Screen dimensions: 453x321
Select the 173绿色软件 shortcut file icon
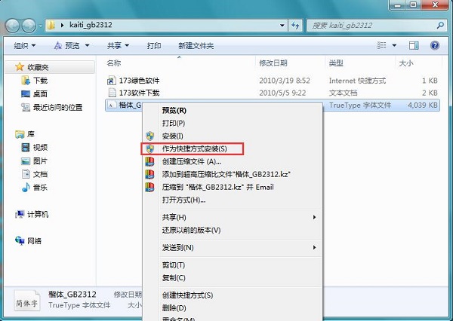tap(112, 81)
